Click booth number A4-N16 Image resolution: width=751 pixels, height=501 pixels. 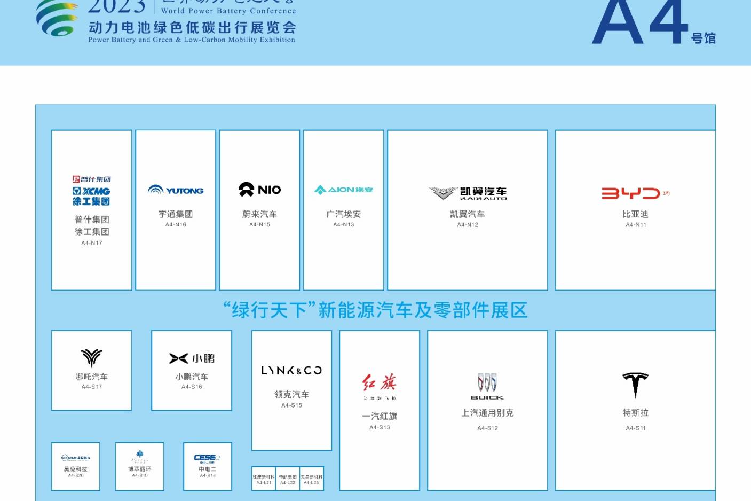coord(176,225)
